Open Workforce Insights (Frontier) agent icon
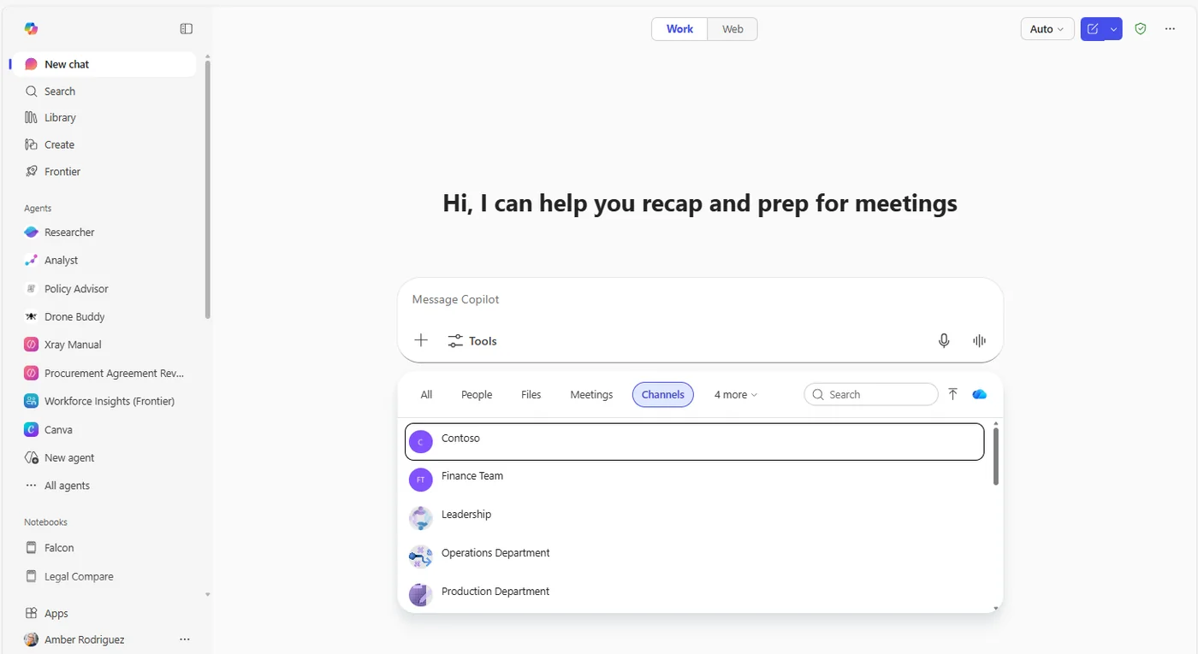 pos(32,401)
